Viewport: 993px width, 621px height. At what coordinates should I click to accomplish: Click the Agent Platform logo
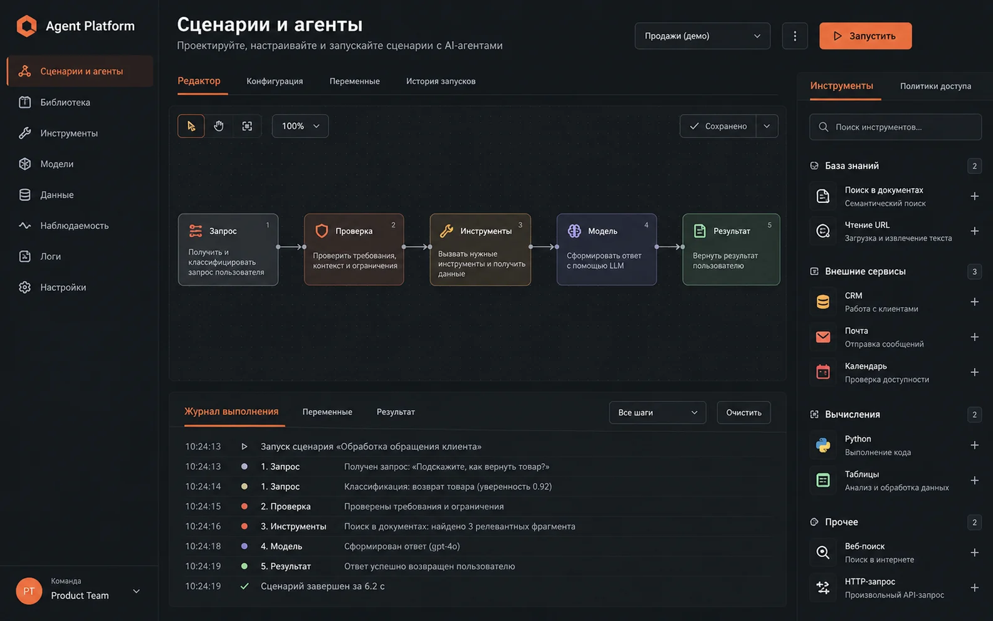tap(75, 26)
